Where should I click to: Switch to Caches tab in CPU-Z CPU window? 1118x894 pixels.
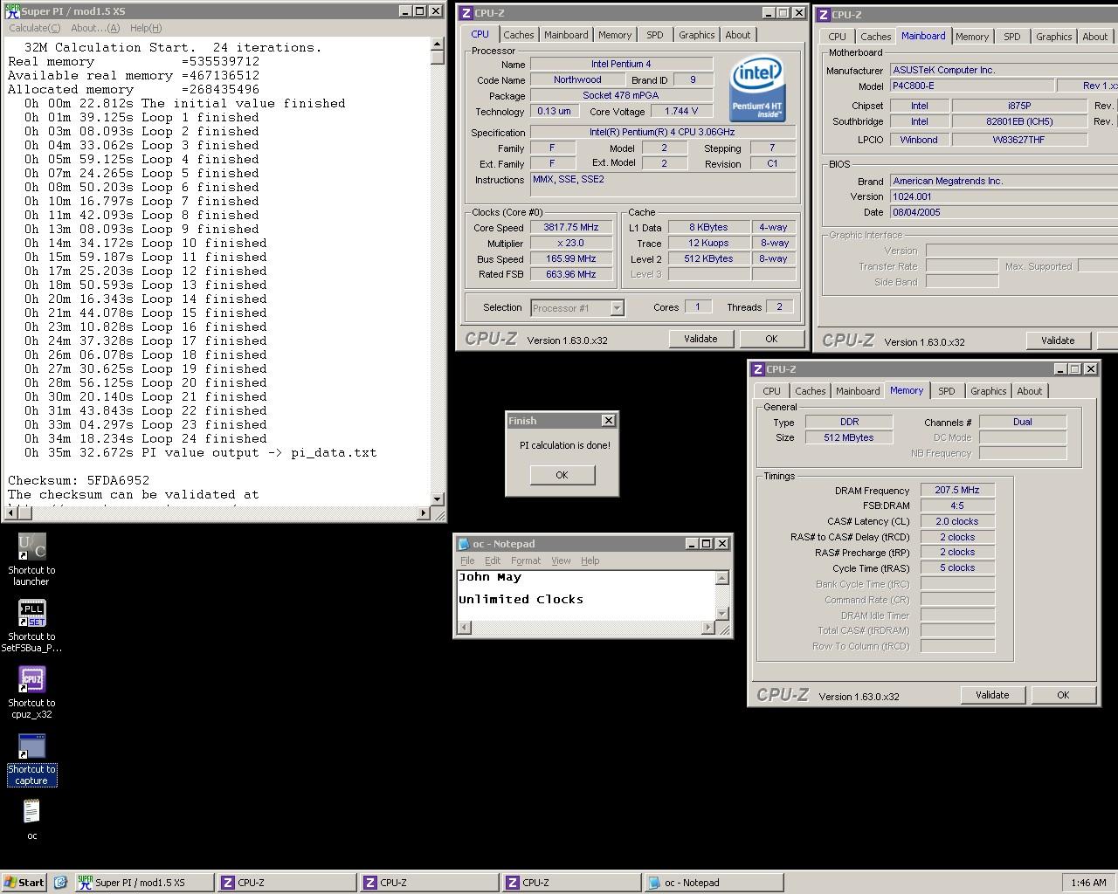518,35
